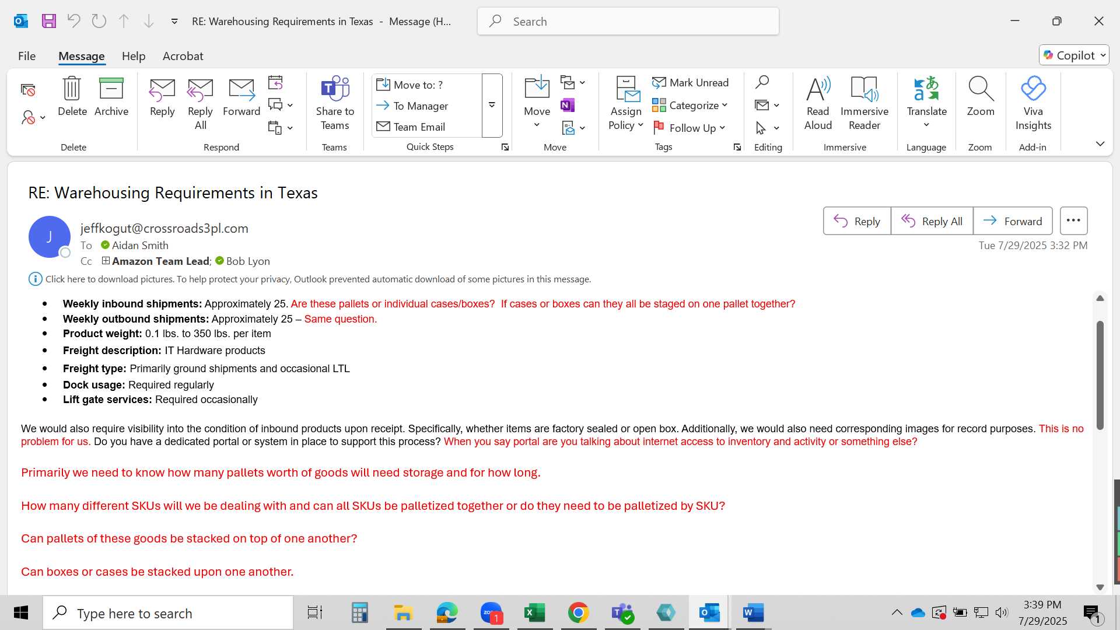This screenshot has width=1120, height=630.
Task: Click message scrollbar down arrow
Action: pyautogui.click(x=1100, y=587)
